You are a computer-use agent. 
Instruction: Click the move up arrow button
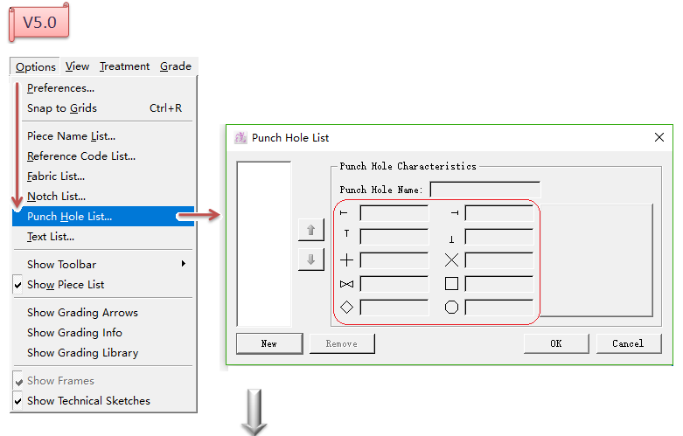311,230
